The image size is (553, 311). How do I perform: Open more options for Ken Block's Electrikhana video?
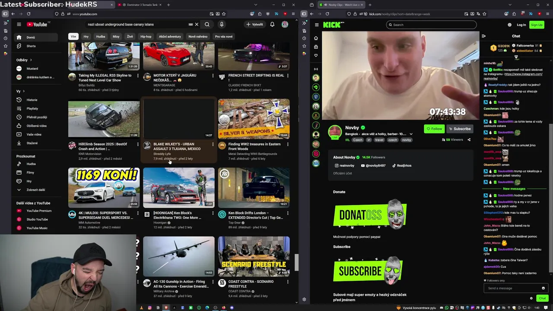[213, 213]
